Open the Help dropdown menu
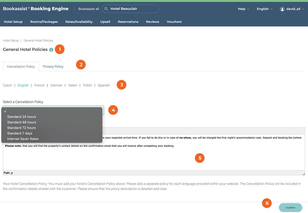This screenshot has width=308, height=213. point(243,9)
